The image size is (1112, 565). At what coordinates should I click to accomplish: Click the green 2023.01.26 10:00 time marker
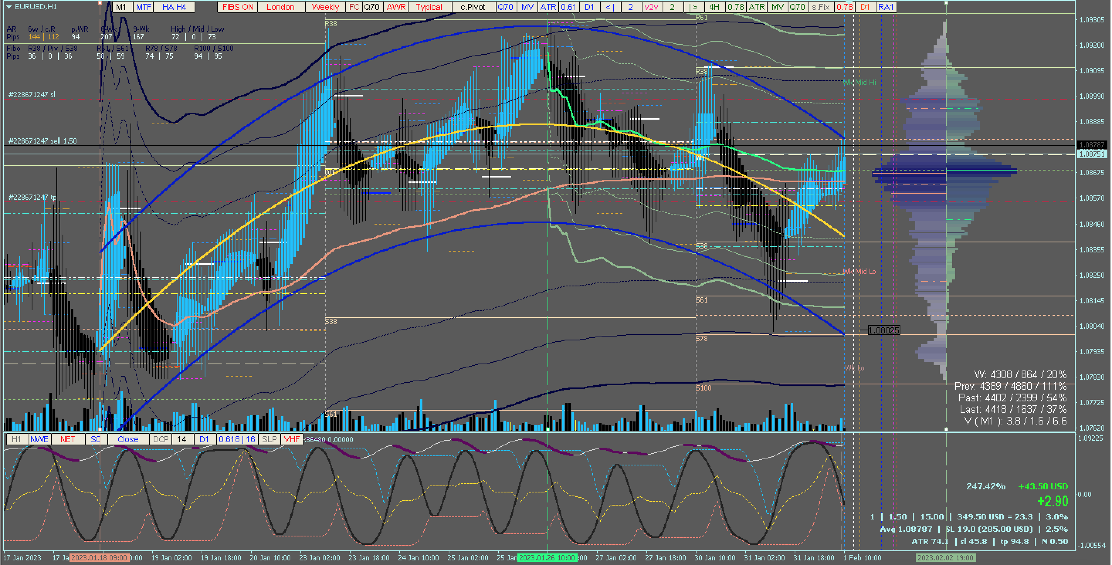tap(547, 558)
